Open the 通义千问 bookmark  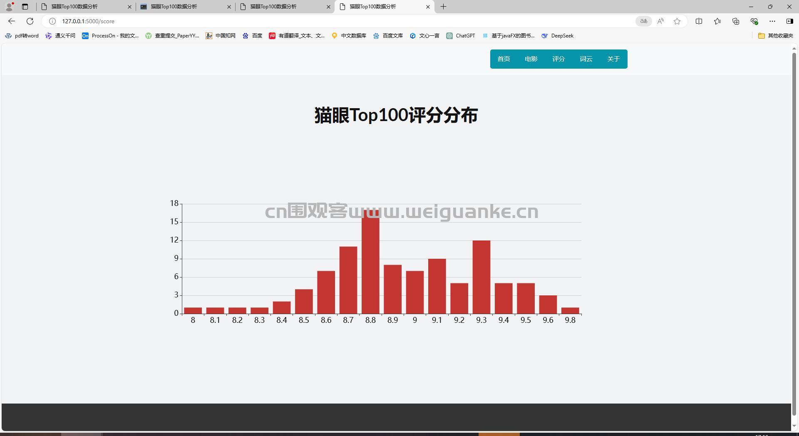point(61,36)
